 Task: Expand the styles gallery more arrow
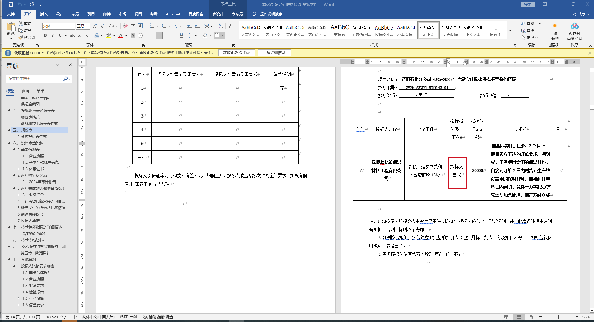click(510, 30)
